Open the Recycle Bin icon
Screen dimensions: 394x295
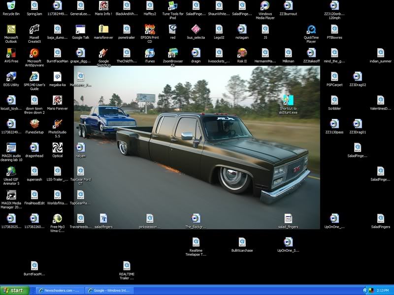pyautogui.click(x=11, y=6)
